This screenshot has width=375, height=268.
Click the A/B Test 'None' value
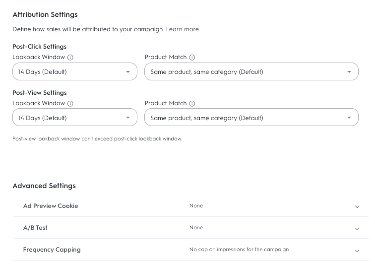(196, 228)
